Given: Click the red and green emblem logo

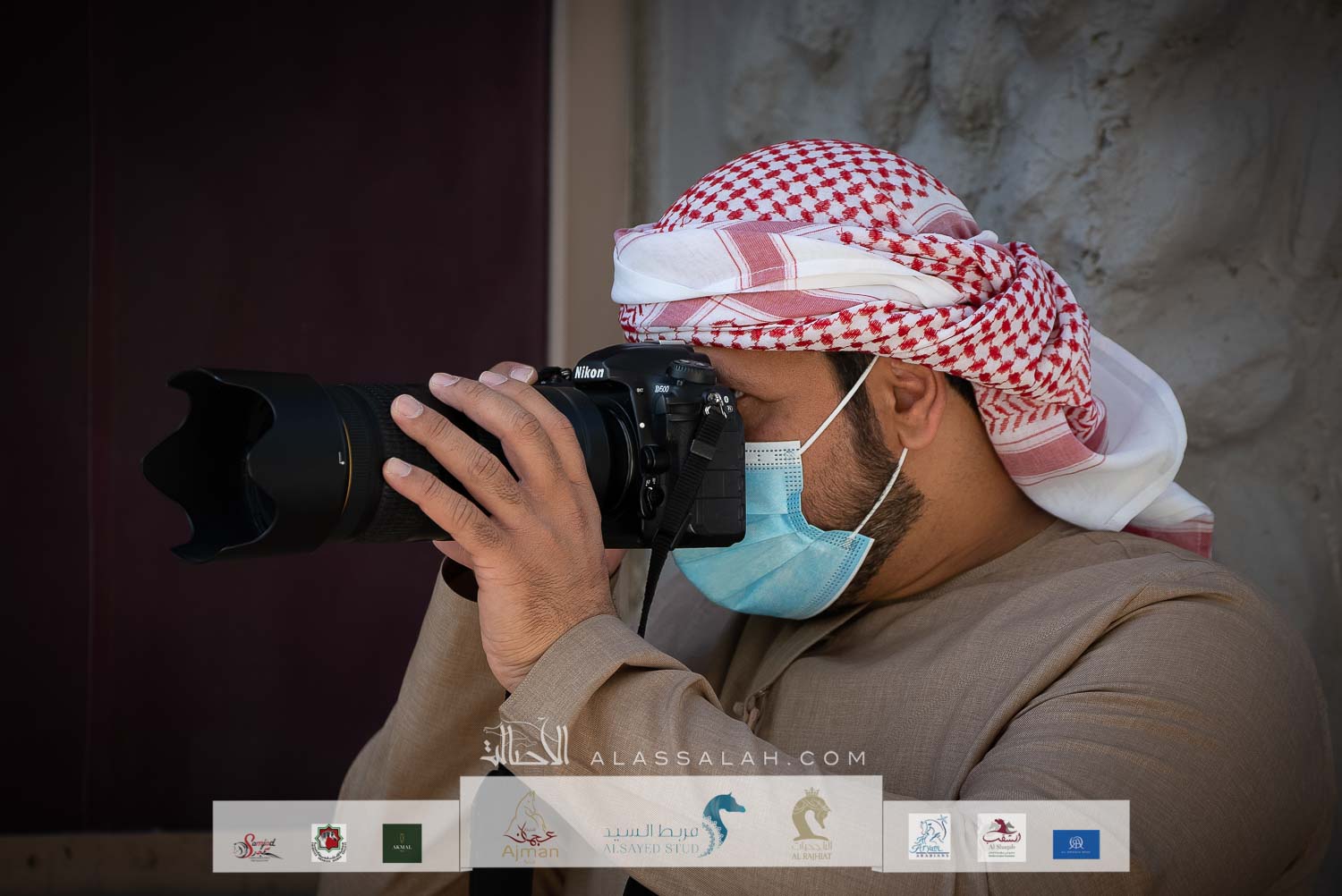Looking at the screenshot, I should pyautogui.click(x=328, y=843).
